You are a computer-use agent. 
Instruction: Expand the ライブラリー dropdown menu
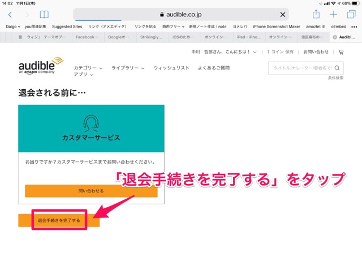click(x=128, y=68)
